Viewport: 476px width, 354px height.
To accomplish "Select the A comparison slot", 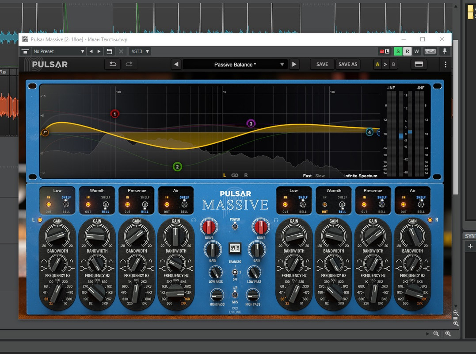I will click(x=377, y=65).
